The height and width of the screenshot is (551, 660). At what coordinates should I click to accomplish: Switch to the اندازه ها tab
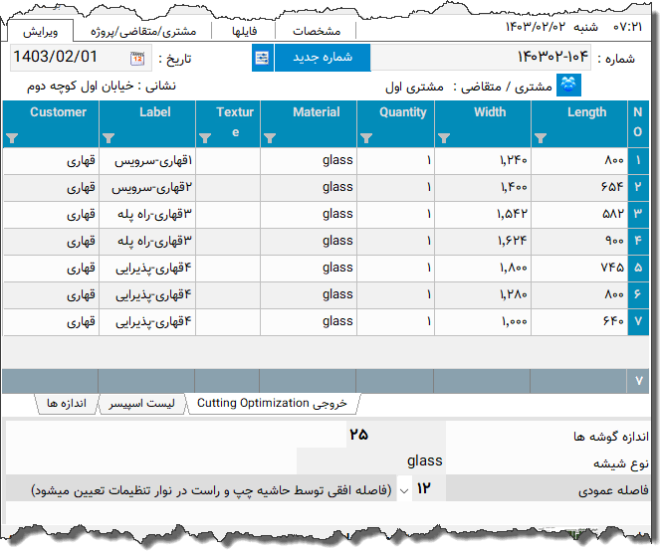coord(67,403)
